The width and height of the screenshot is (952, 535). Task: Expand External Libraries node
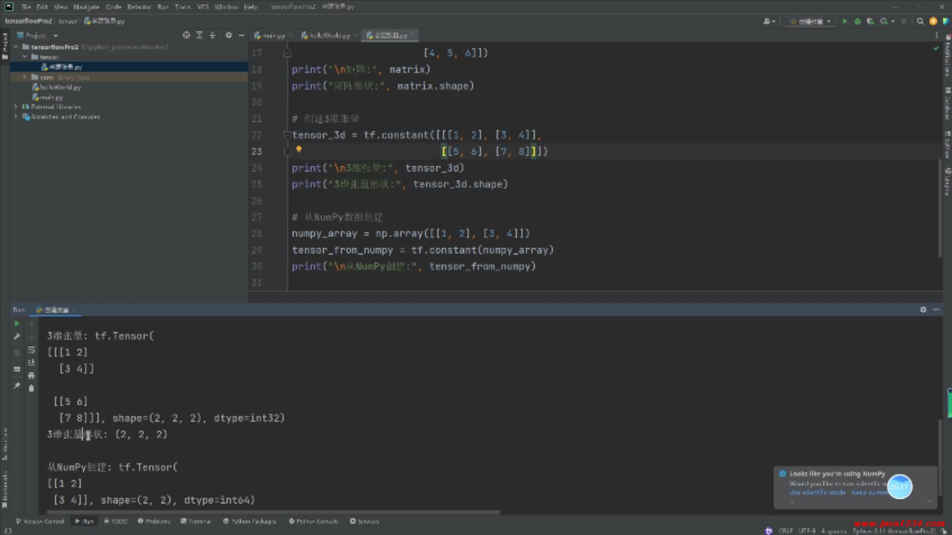16,107
